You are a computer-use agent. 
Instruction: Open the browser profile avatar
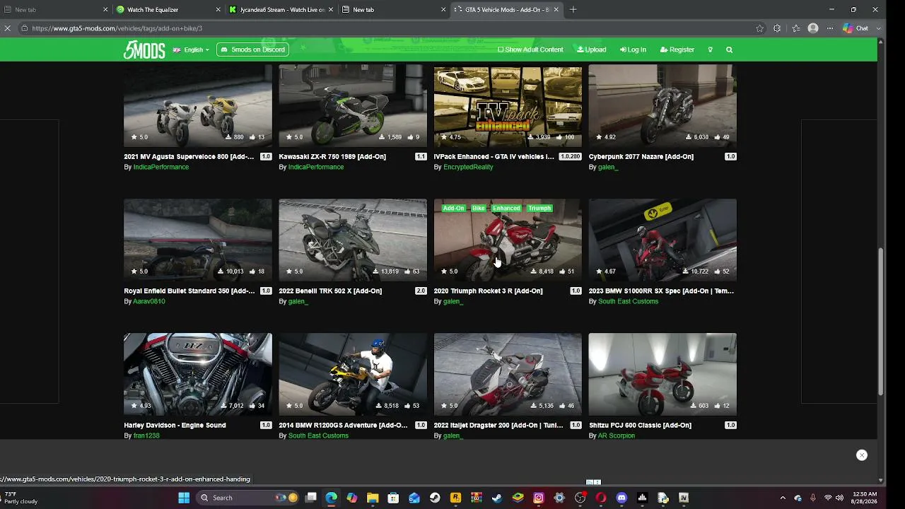point(813,28)
